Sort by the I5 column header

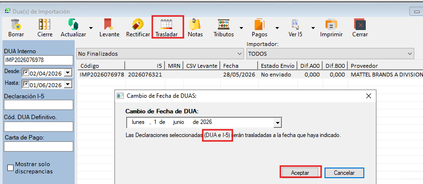[x=145, y=66]
